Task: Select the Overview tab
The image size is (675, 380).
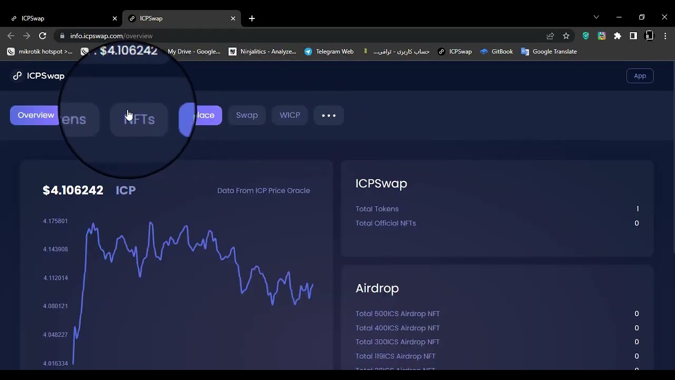Action: [x=36, y=115]
